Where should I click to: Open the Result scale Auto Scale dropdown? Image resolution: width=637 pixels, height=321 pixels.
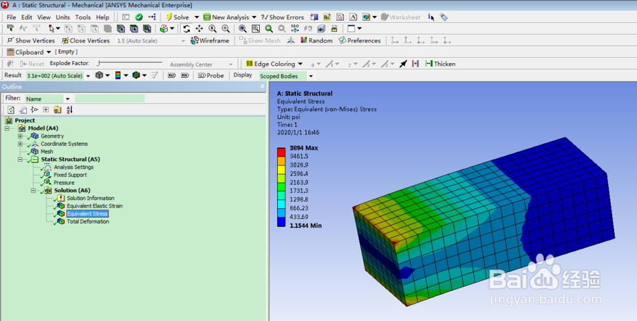pos(88,76)
